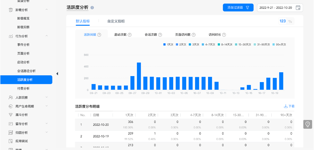Collapse the 卸载分析 sidebar section

[46, 10]
